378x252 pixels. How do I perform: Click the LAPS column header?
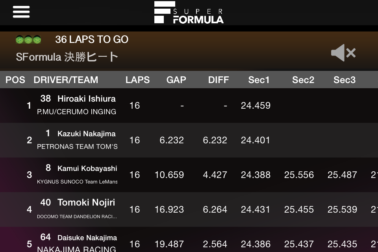pyautogui.click(x=137, y=80)
